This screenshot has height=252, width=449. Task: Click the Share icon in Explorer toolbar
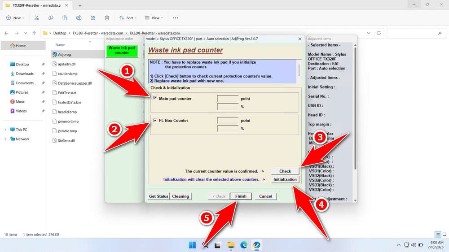point(93,18)
